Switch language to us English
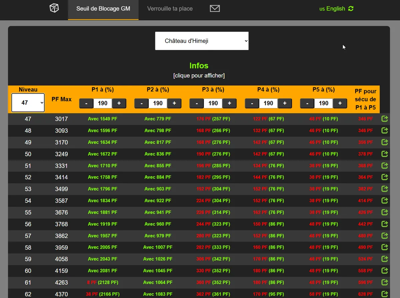This screenshot has height=298, width=400. point(332,9)
